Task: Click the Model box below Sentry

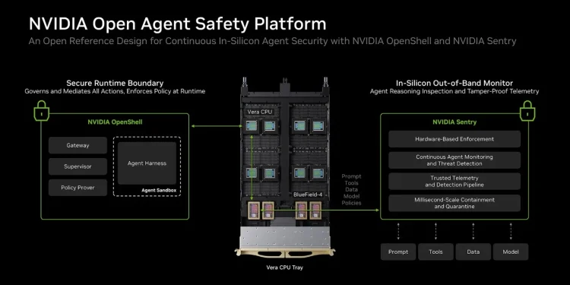Action: [511, 252]
